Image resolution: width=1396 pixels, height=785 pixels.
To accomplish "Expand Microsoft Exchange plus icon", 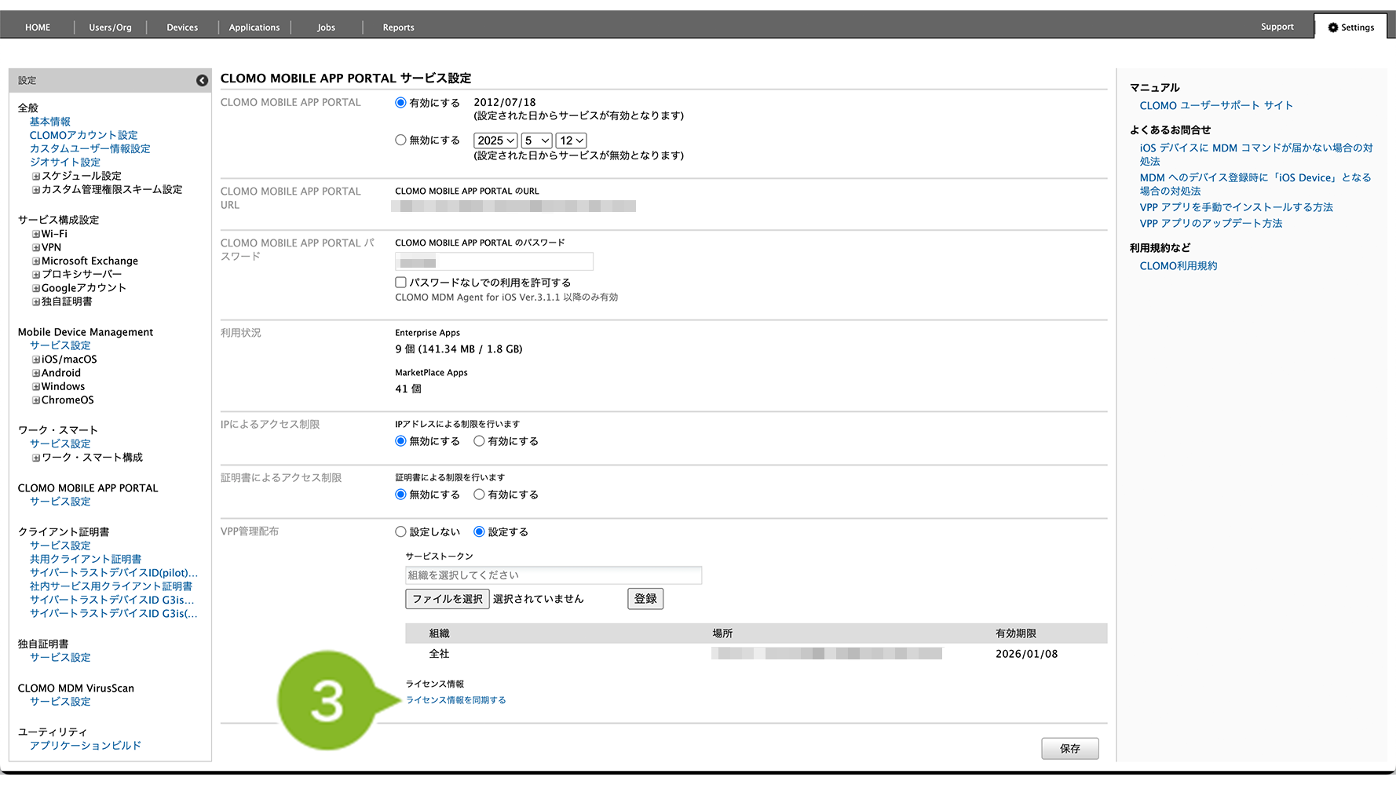I will pos(36,261).
